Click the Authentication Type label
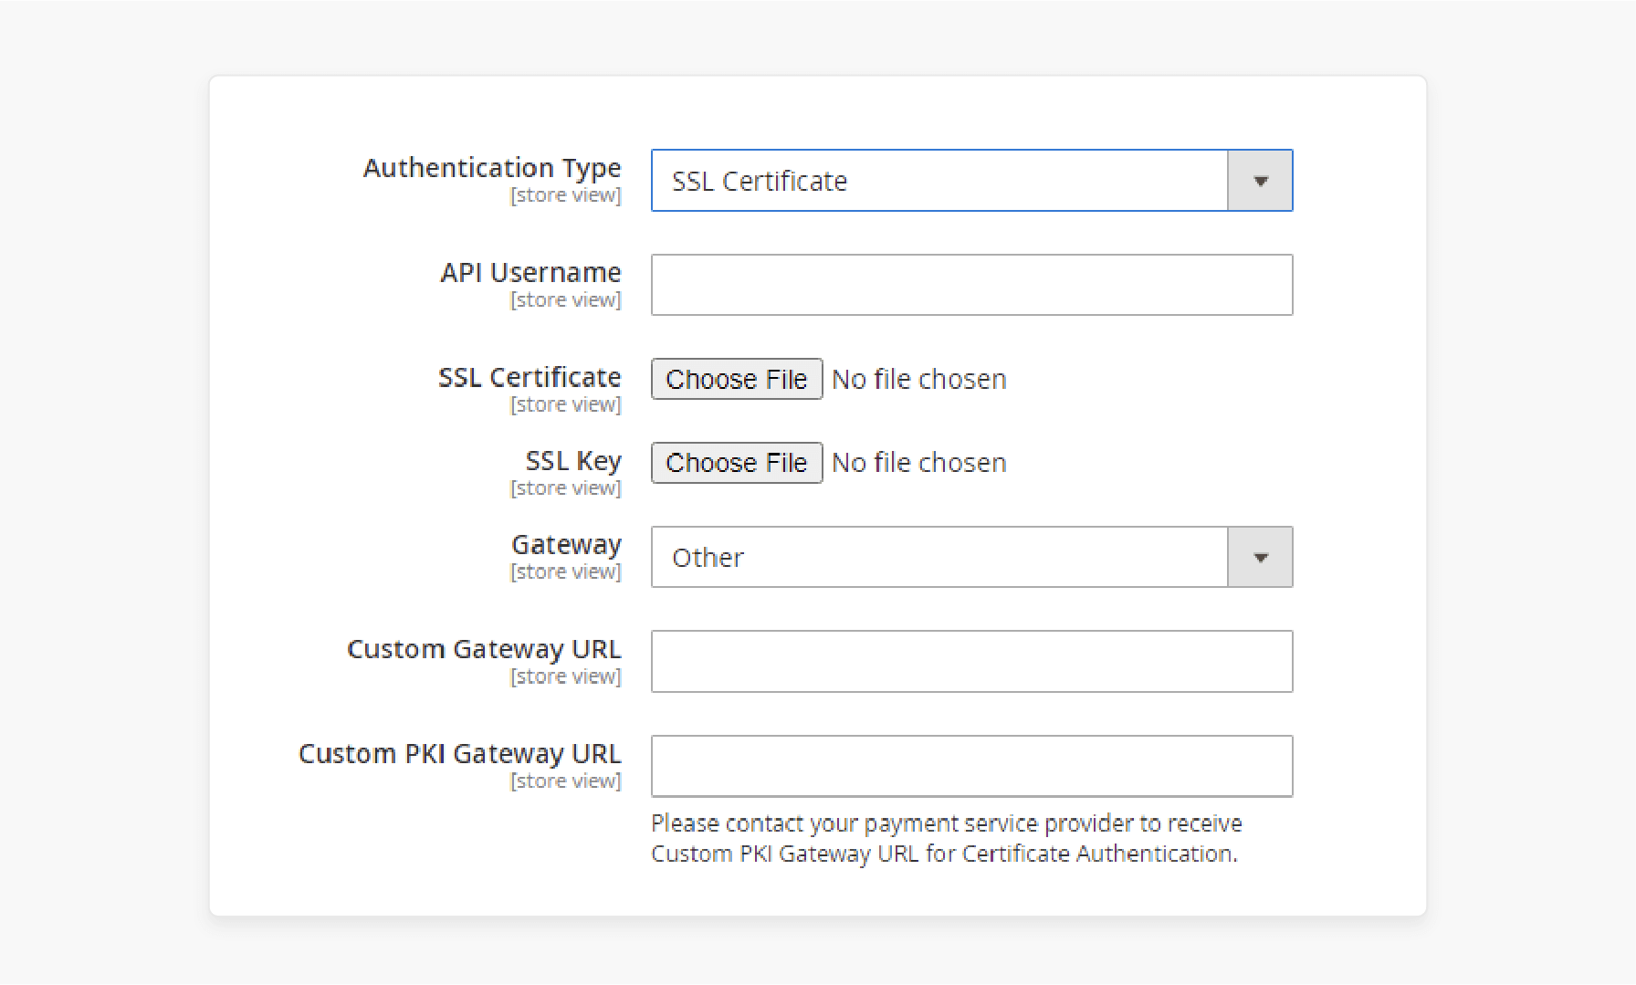Viewport: 1636px width, 985px height. [x=492, y=168]
